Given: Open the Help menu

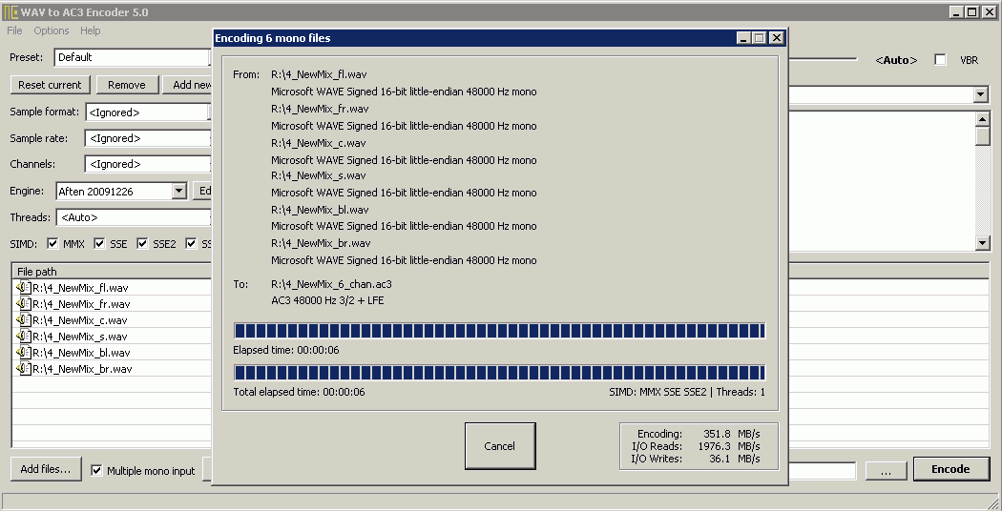Looking at the screenshot, I should point(91,31).
